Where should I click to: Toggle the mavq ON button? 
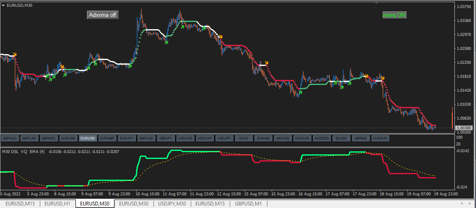(394, 15)
